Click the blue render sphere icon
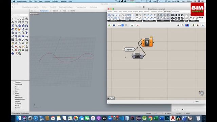 [13, 54]
